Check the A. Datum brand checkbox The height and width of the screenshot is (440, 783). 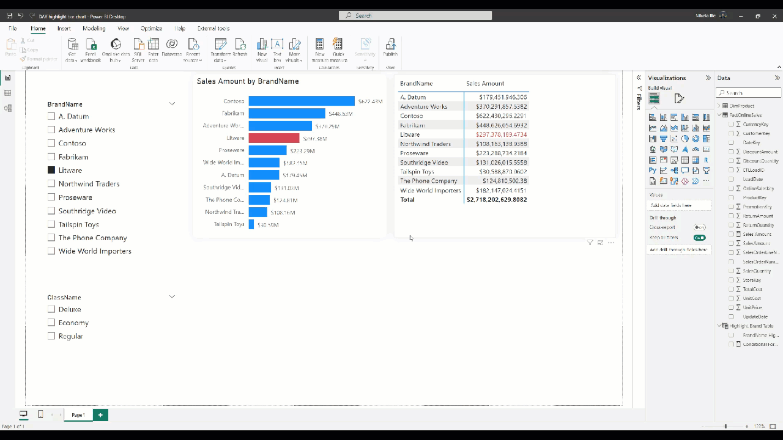pyautogui.click(x=51, y=116)
